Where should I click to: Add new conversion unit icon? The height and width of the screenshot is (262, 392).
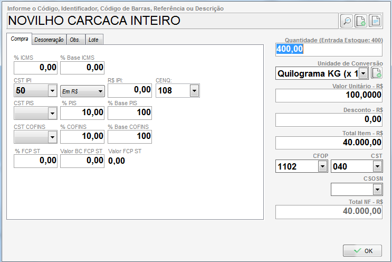(377, 73)
